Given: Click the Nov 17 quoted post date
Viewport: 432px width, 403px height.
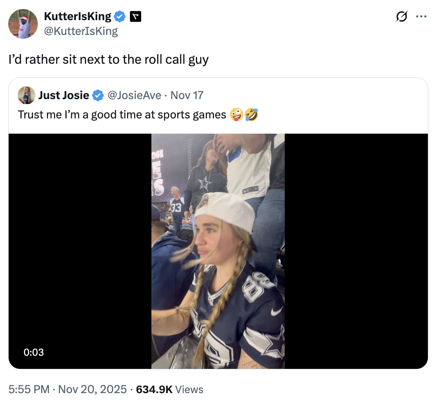Looking at the screenshot, I should tap(187, 95).
